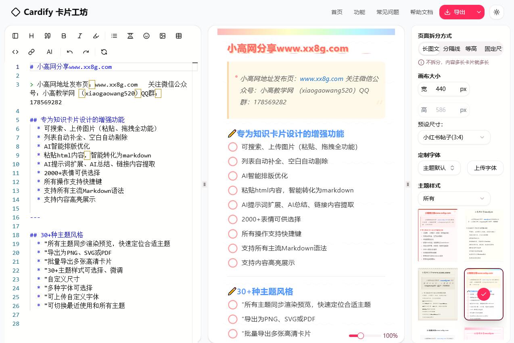Insert code block with angle brackets icon
Screen dimensions: 514x343
coord(15,52)
